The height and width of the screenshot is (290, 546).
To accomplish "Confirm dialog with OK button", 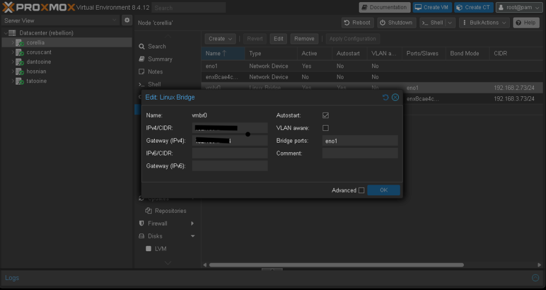I will click(x=383, y=190).
